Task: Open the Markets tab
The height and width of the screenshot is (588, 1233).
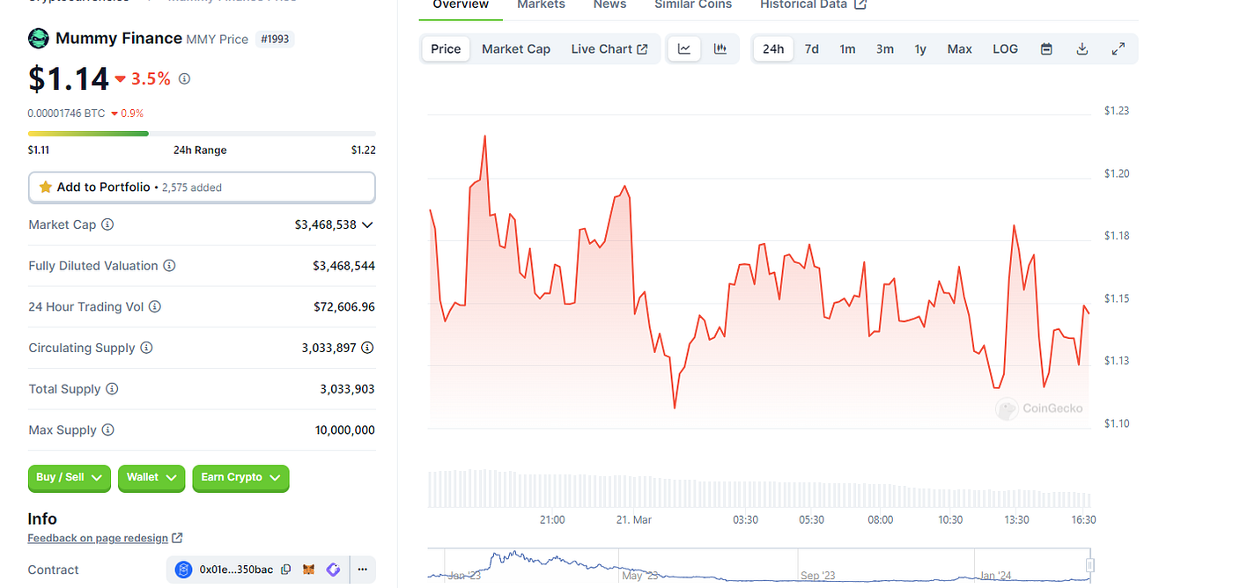Action: [x=541, y=5]
